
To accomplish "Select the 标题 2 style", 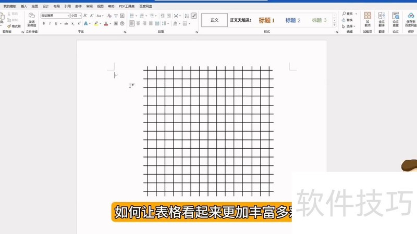I will pyautogui.click(x=292, y=20).
